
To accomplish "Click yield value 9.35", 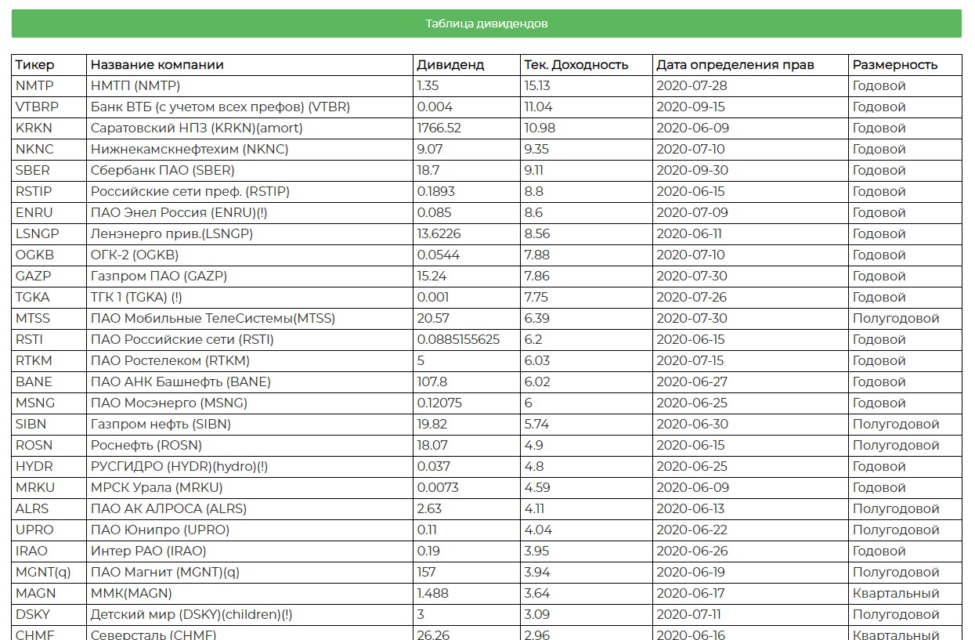I will (x=536, y=150).
